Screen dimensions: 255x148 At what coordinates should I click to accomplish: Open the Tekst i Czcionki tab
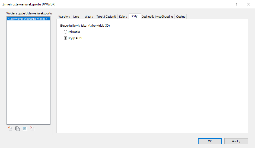point(106,17)
